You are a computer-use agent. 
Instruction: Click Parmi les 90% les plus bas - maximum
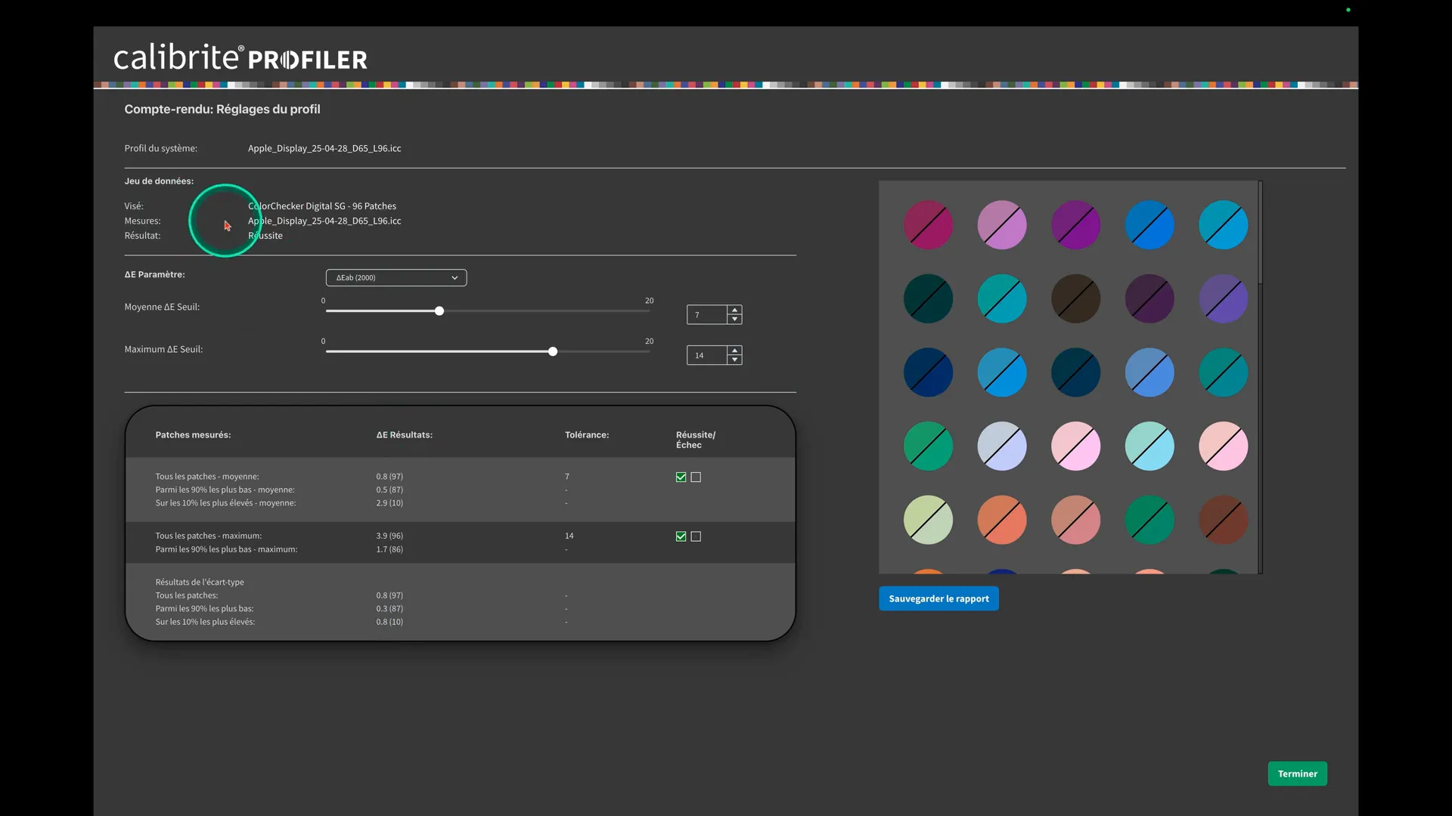click(x=226, y=549)
